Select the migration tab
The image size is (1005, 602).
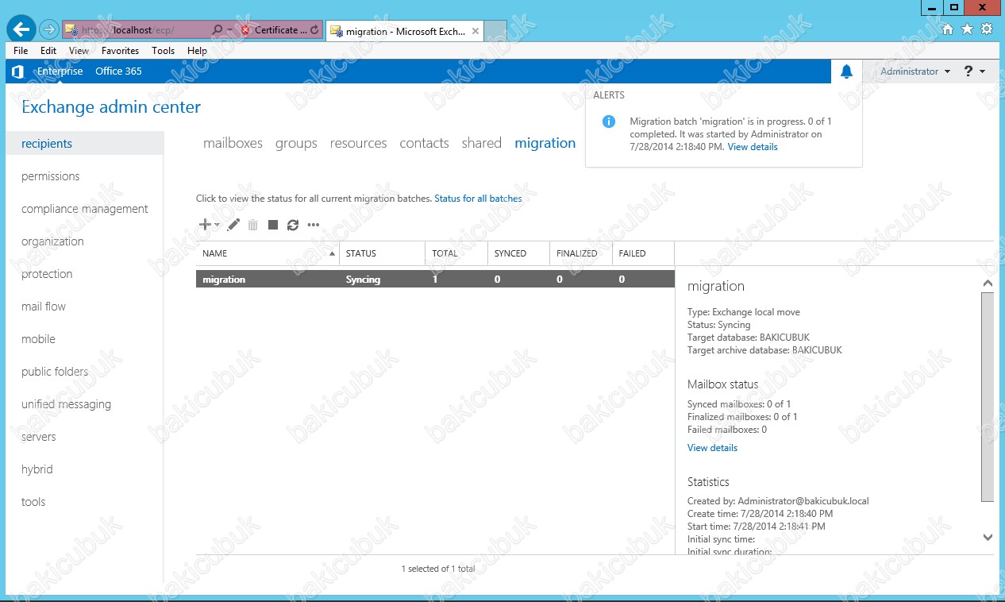click(x=545, y=143)
